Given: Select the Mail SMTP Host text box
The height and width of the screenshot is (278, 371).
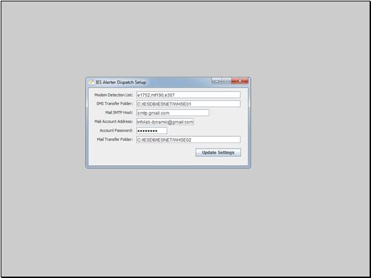Looking at the screenshot, I should [172, 113].
